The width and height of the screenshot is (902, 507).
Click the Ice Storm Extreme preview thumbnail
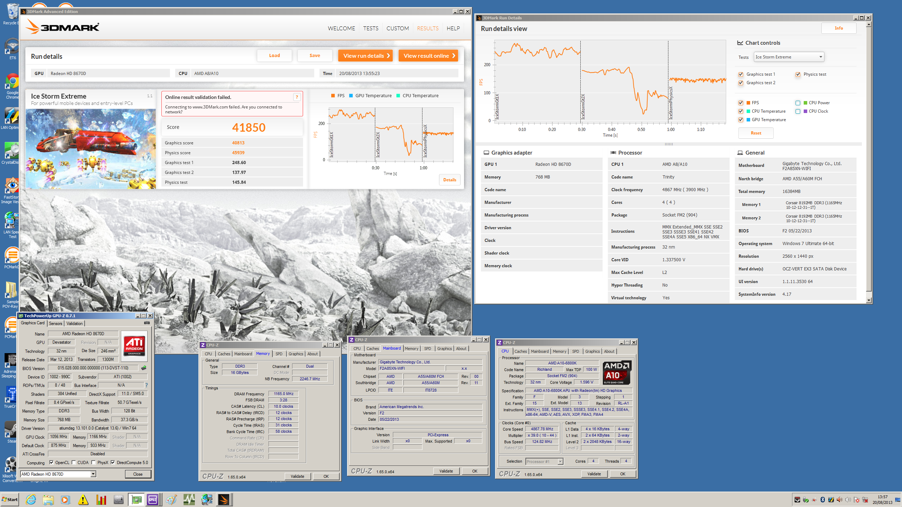(91, 149)
